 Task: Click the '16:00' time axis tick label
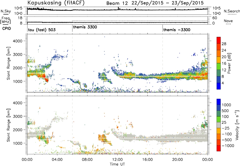[x=147, y=160]
